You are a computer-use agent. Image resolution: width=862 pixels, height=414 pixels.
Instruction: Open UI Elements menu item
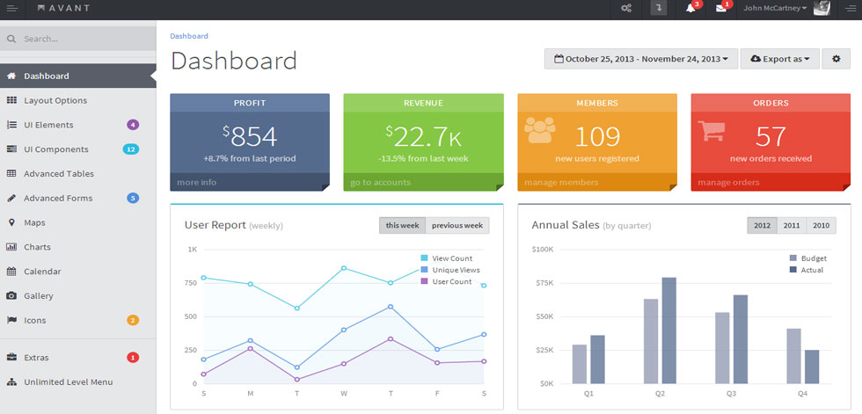pyautogui.click(x=78, y=125)
